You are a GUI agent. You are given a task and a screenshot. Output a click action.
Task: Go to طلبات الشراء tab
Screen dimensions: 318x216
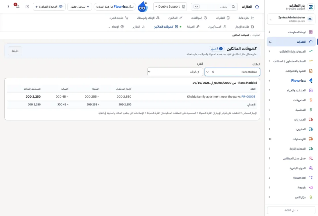(119, 18)
